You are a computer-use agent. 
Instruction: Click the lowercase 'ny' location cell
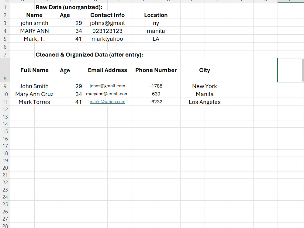[x=156, y=23]
